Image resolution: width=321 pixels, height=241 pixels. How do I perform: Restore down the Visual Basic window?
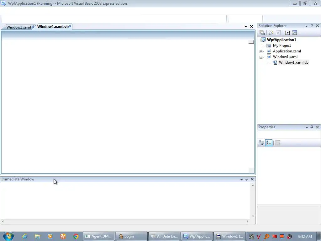coord(305,3)
